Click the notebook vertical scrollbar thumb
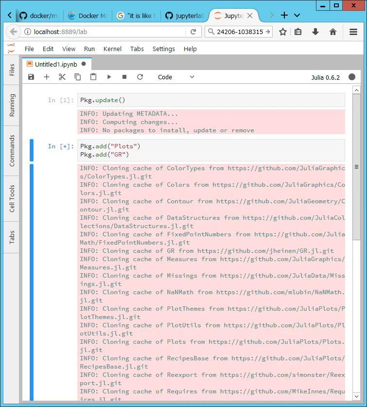 click(357, 167)
